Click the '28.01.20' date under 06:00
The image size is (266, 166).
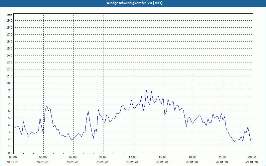[x=72, y=162]
